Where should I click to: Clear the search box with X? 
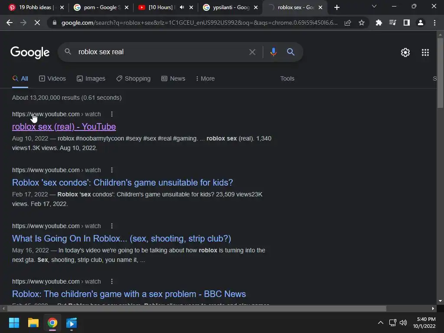[252, 52]
